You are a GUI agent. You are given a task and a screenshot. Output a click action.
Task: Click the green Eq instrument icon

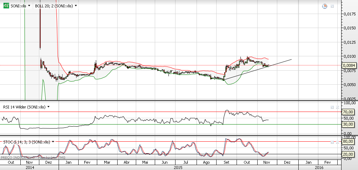[6, 6]
